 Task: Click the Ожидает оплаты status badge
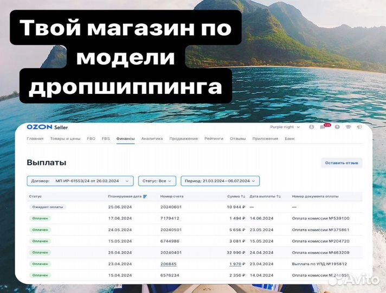tap(48, 207)
